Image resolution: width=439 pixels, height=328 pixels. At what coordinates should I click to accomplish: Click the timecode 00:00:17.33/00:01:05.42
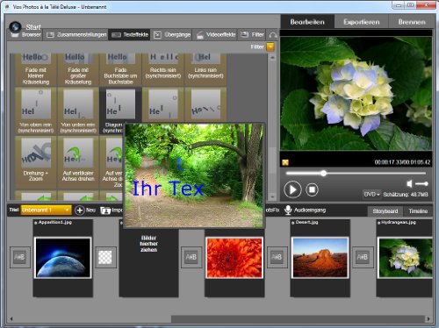pyautogui.click(x=402, y=162)
